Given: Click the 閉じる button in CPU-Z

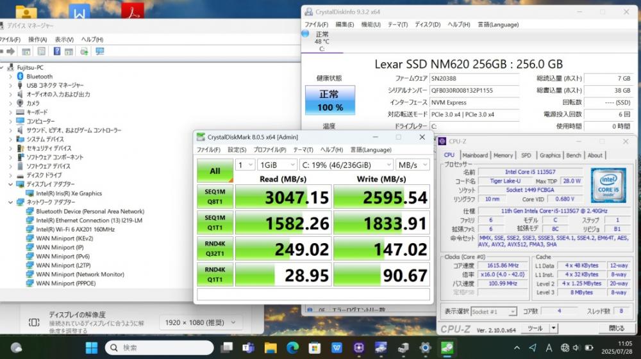Looking at the screenshot, I should (617, 328).
